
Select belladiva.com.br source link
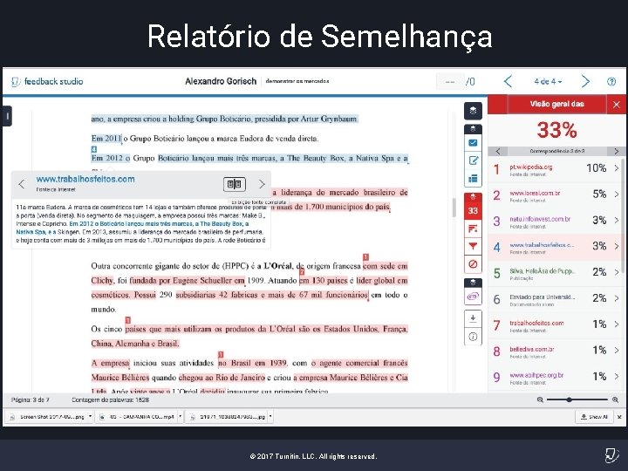point(532,349)
